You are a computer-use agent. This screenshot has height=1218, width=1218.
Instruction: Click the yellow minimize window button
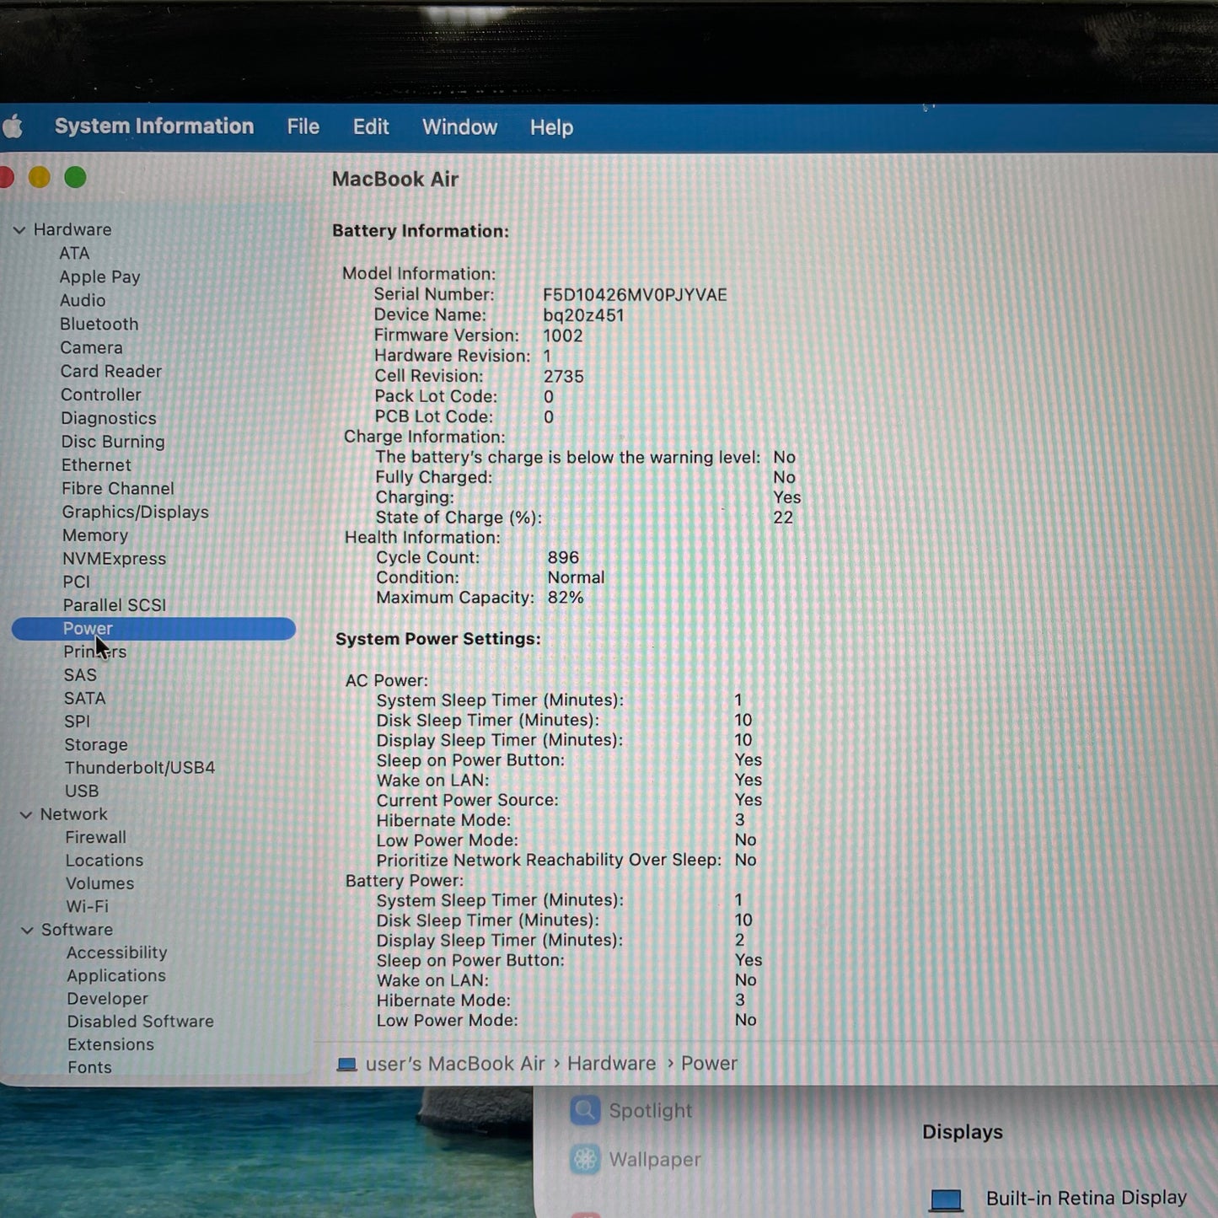(39, 178)
